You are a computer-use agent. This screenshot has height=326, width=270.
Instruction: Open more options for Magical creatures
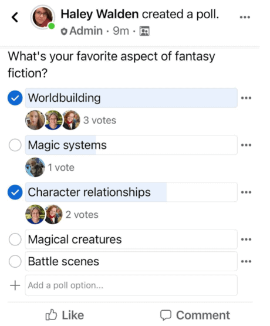[x=246, y=239]
